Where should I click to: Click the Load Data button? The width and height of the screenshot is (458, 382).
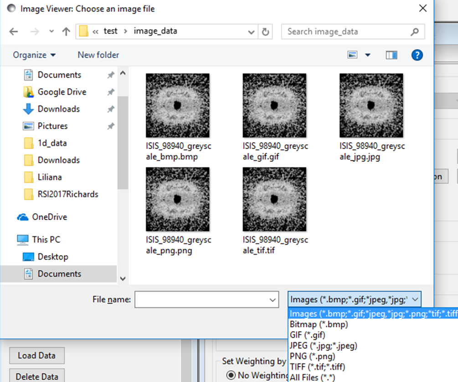pyautogui.click(x=36, y=356)
